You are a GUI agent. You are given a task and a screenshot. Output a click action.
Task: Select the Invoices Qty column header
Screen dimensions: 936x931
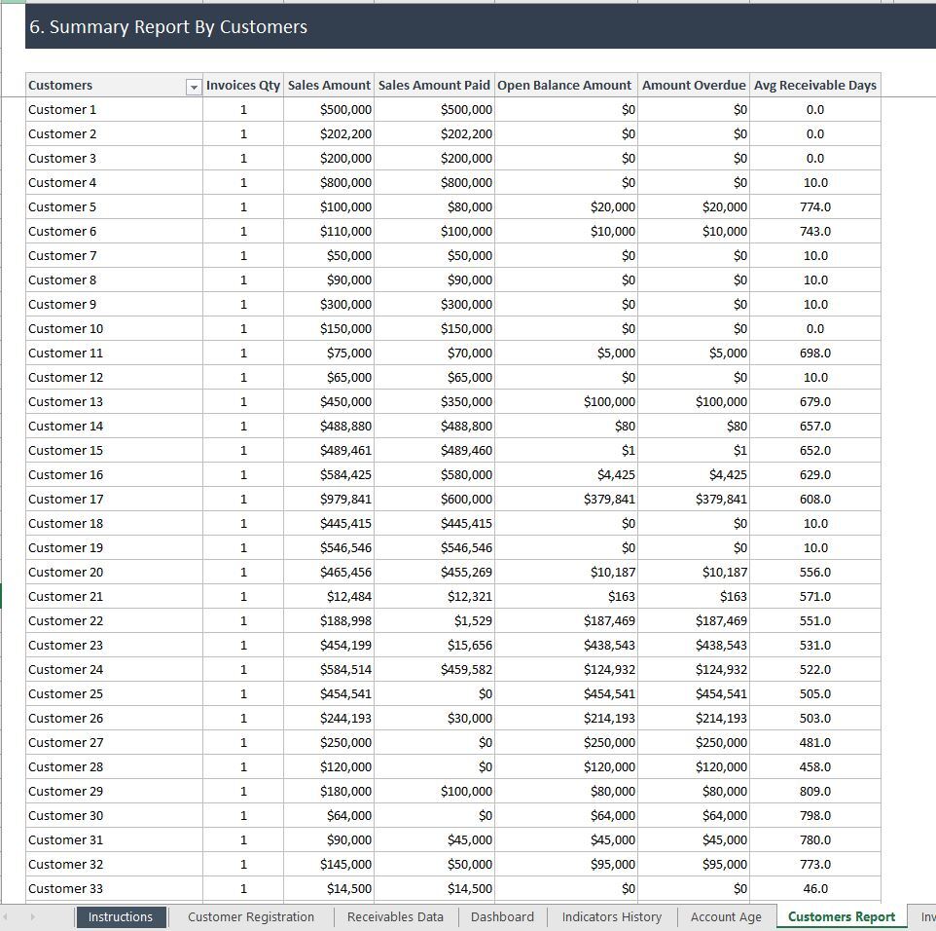(243, 85)
